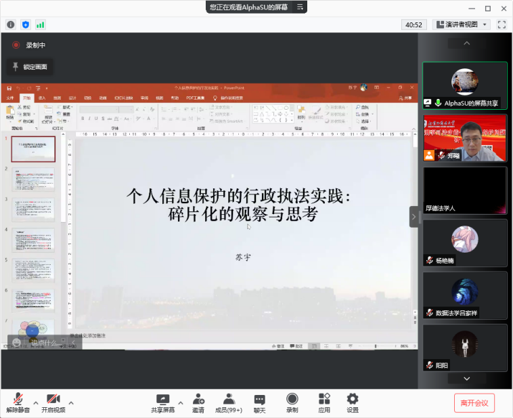Enter full screen mode
The image size is (513, 418).
[x=501, y=24]
